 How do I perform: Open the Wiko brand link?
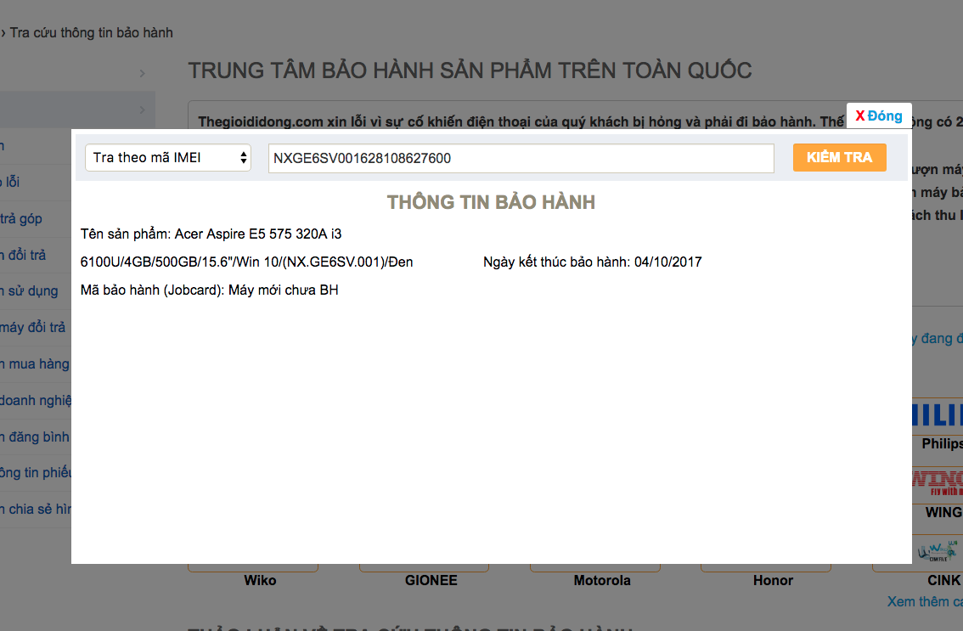tap(260, 580)
